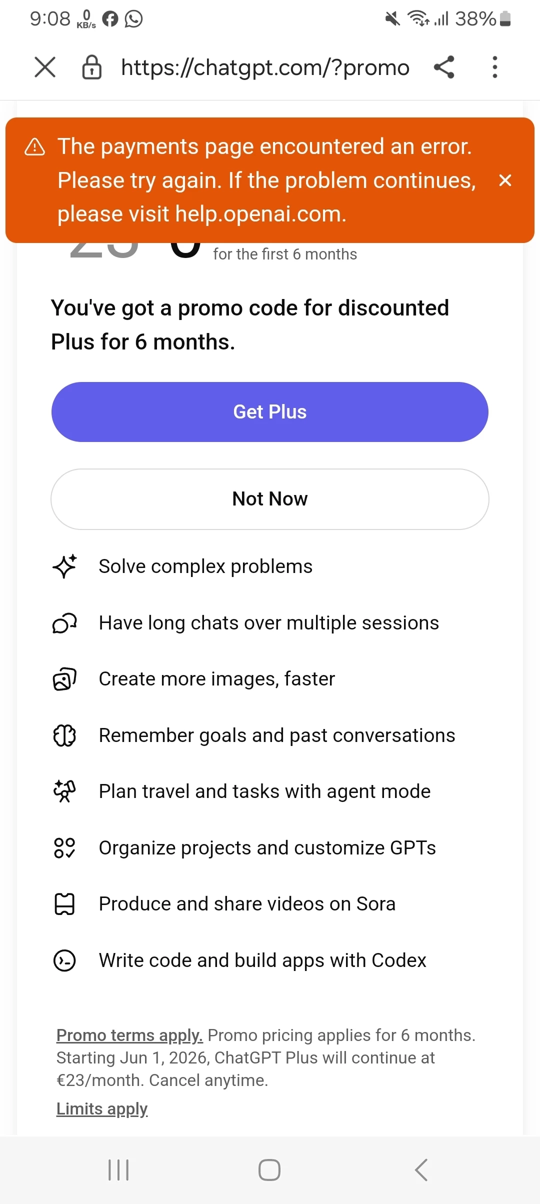Viewport: 540px width, 1204px height.
Task: Share the ChatGPT promo page
Action: point(444,67)
